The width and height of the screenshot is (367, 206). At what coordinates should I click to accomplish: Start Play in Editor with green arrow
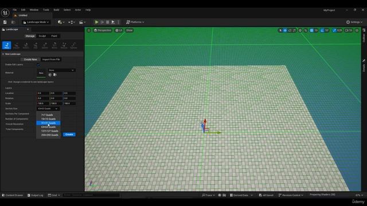pyautogui.click(x=96, y=22)
